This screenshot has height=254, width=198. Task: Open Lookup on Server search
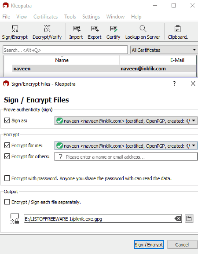(143, 32)
